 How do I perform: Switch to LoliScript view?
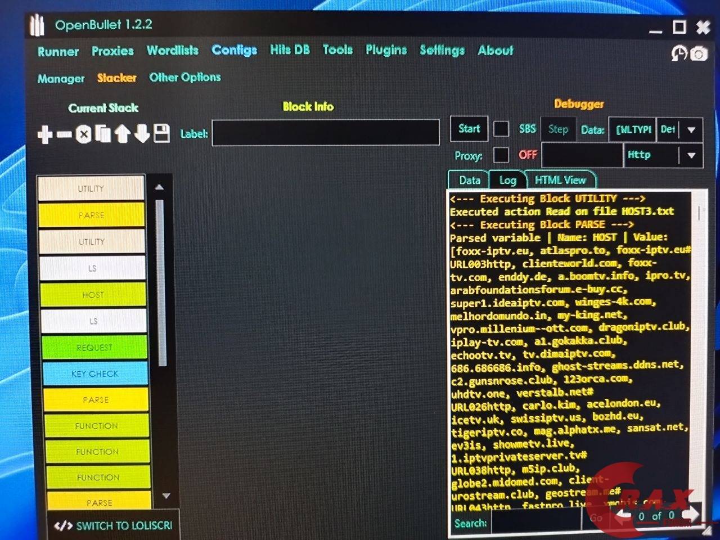pos(113,525)
